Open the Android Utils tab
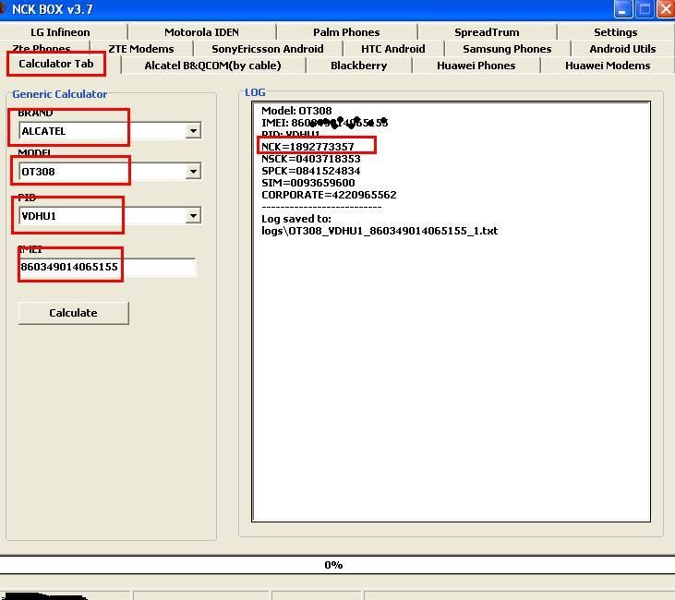Screen dimensions: 675x600 click(x=622, y=49)
